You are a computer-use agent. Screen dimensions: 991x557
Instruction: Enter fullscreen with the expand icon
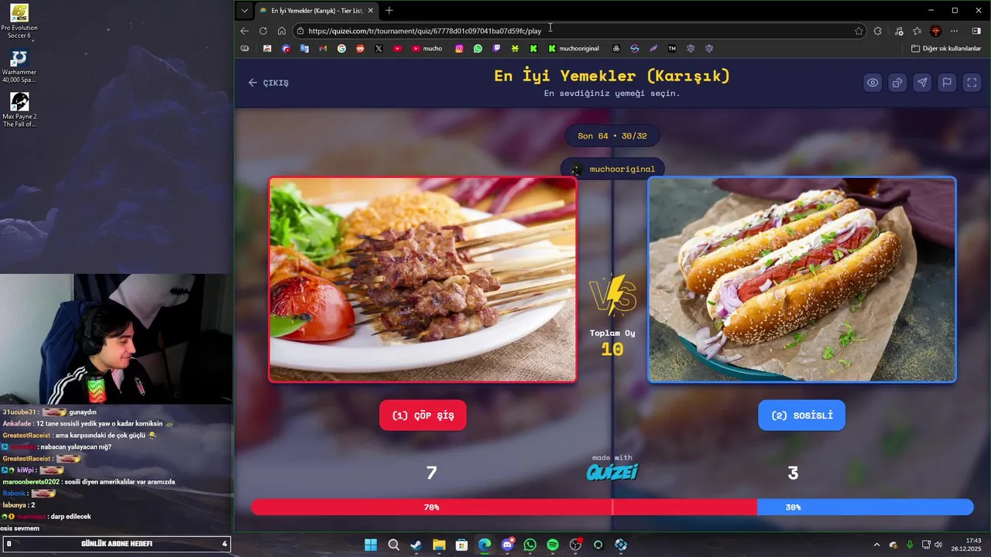[x=972, y=83]
